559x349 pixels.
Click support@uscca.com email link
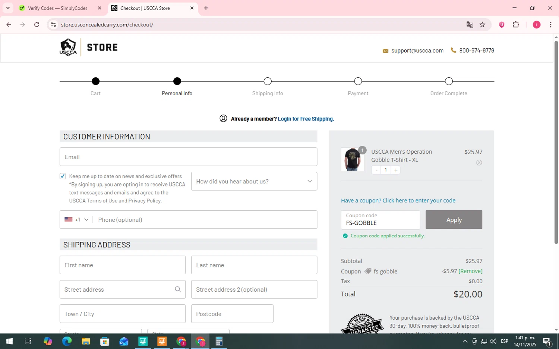(x=417, y=51)
